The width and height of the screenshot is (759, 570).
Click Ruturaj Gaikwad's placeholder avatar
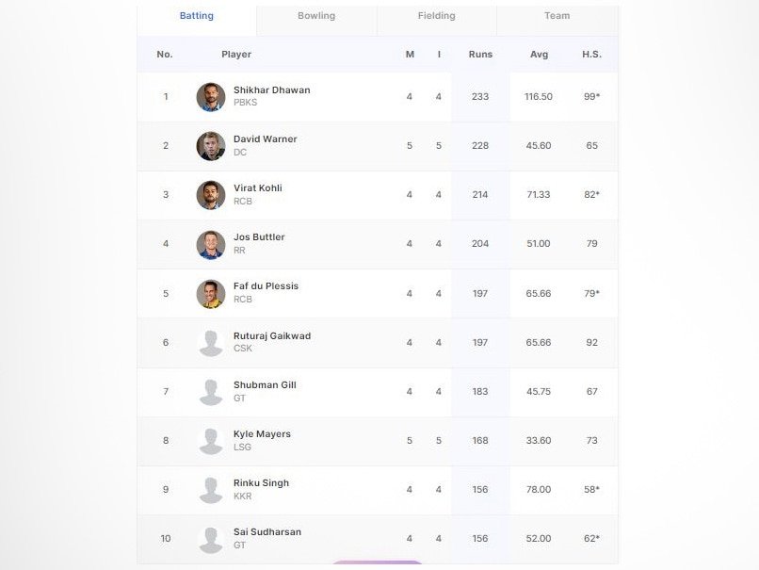pyautogui.click(x=211, y=343)
